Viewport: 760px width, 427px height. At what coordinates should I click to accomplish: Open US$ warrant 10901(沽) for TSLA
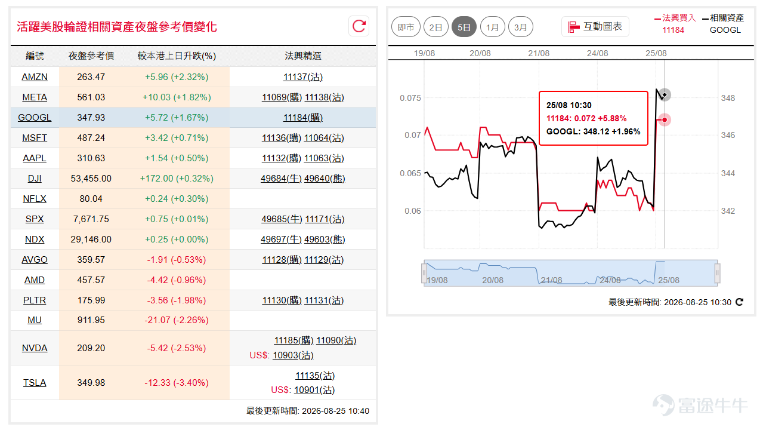pos(314,390)
